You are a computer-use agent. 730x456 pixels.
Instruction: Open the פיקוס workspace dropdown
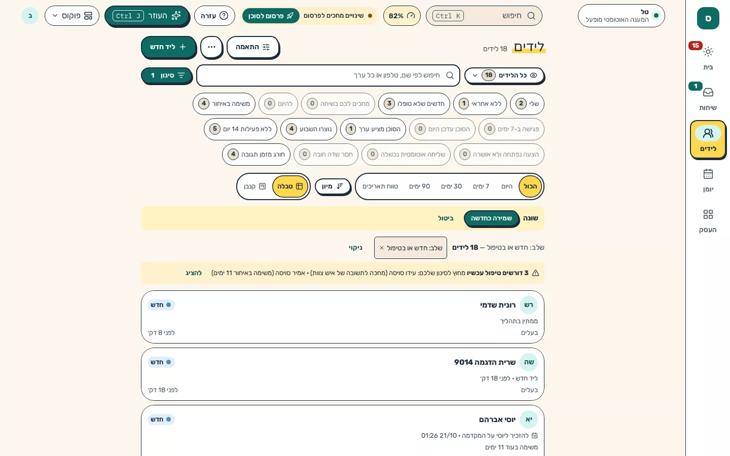click(72, 16)
